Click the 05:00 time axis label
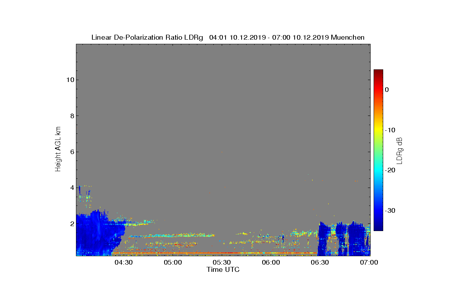 tap(173, 262)
